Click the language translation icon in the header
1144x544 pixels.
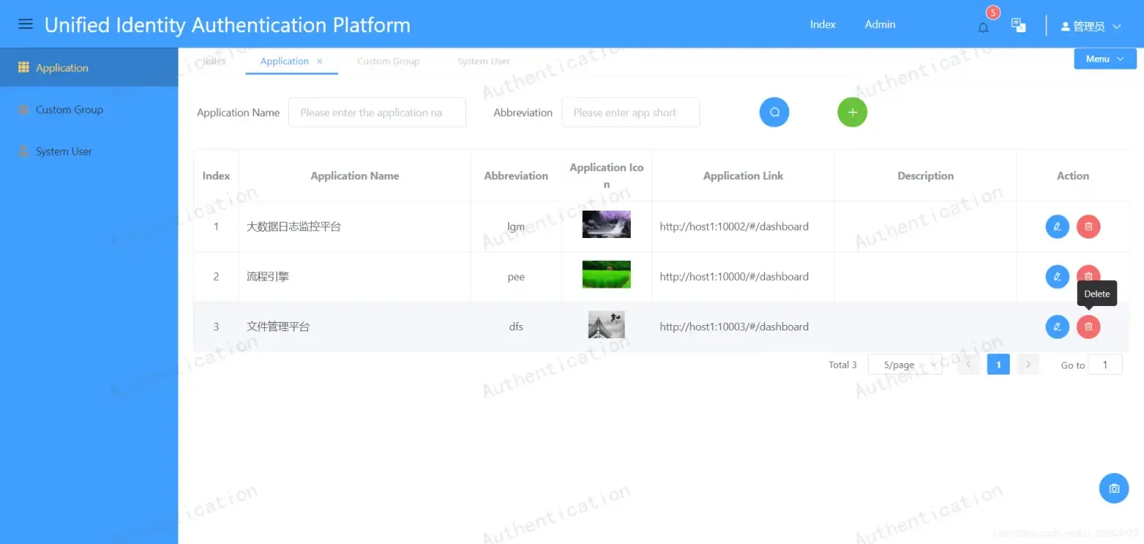1018,25
